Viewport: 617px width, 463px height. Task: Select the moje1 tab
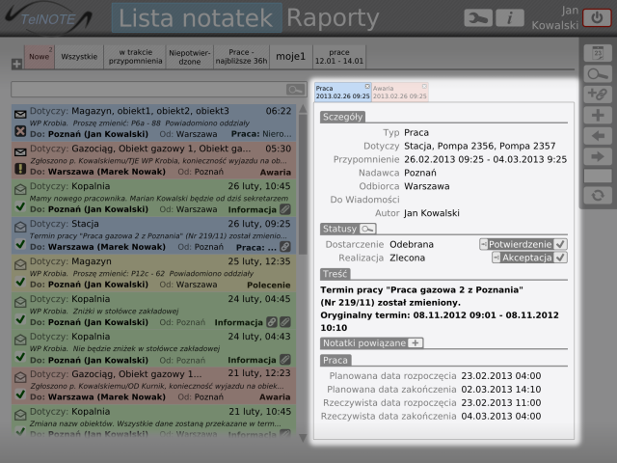pyautogui.click(x=291, y=57)
